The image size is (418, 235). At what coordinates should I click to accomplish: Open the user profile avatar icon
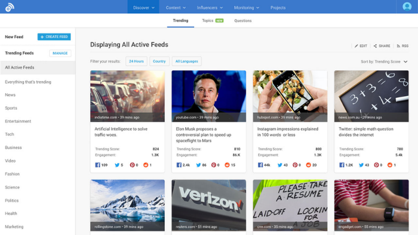pyautogui.click(x=407, y=6)
